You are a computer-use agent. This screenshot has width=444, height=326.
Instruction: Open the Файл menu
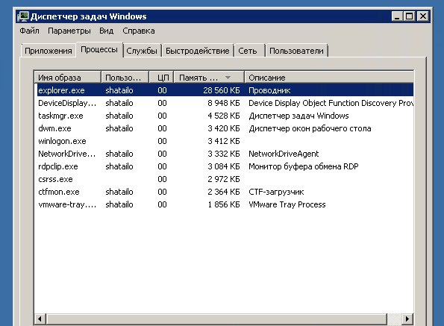click(29, 31)
